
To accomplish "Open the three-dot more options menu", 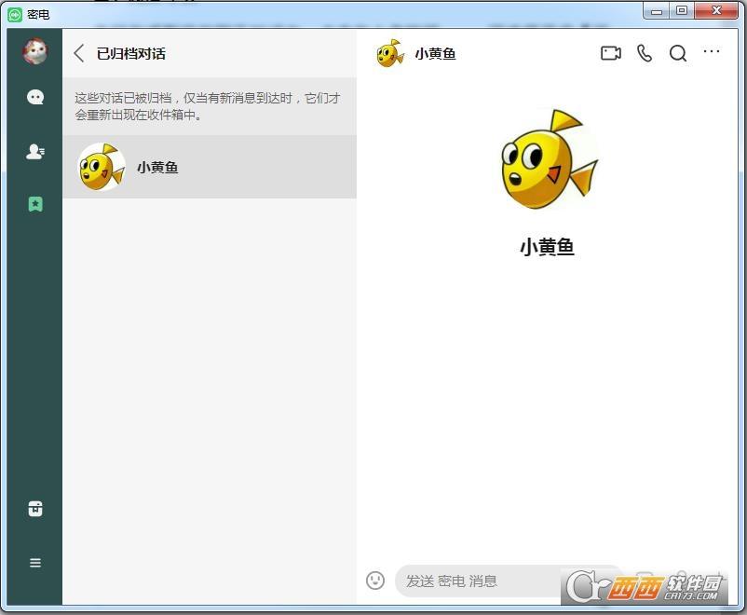I will coord(712,52).
